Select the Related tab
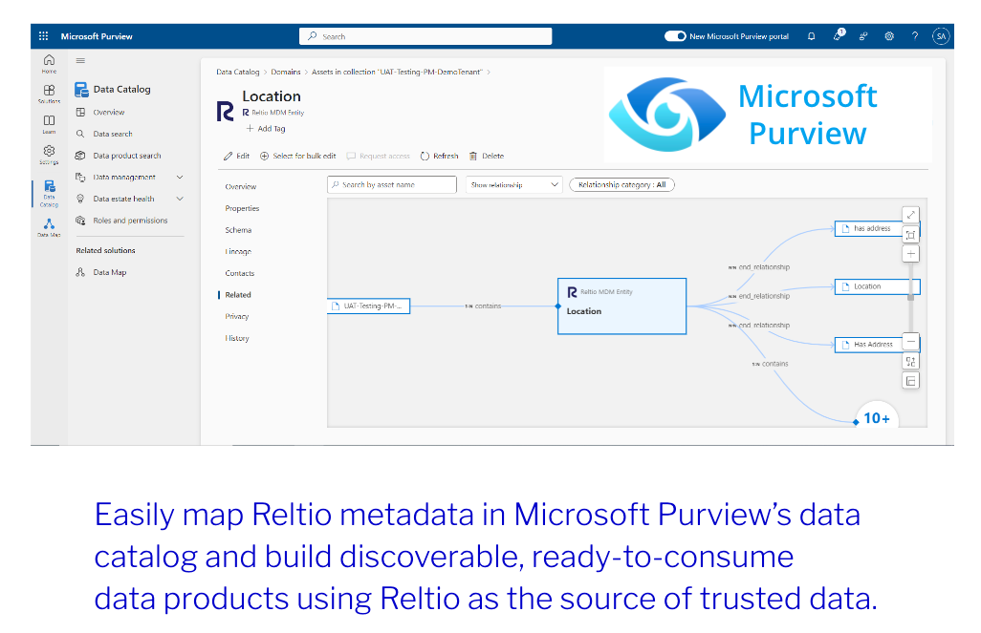This screenshot has height=633, width=981. tap(238, 295)
